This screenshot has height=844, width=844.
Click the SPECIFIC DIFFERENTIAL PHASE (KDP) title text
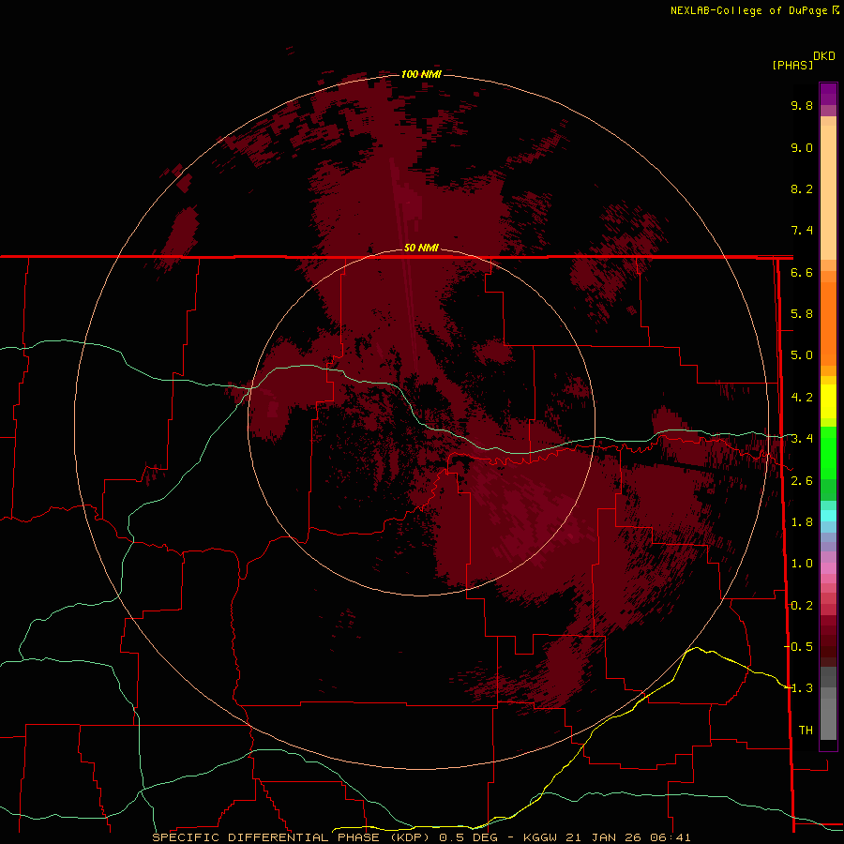[x=291, y=837]
